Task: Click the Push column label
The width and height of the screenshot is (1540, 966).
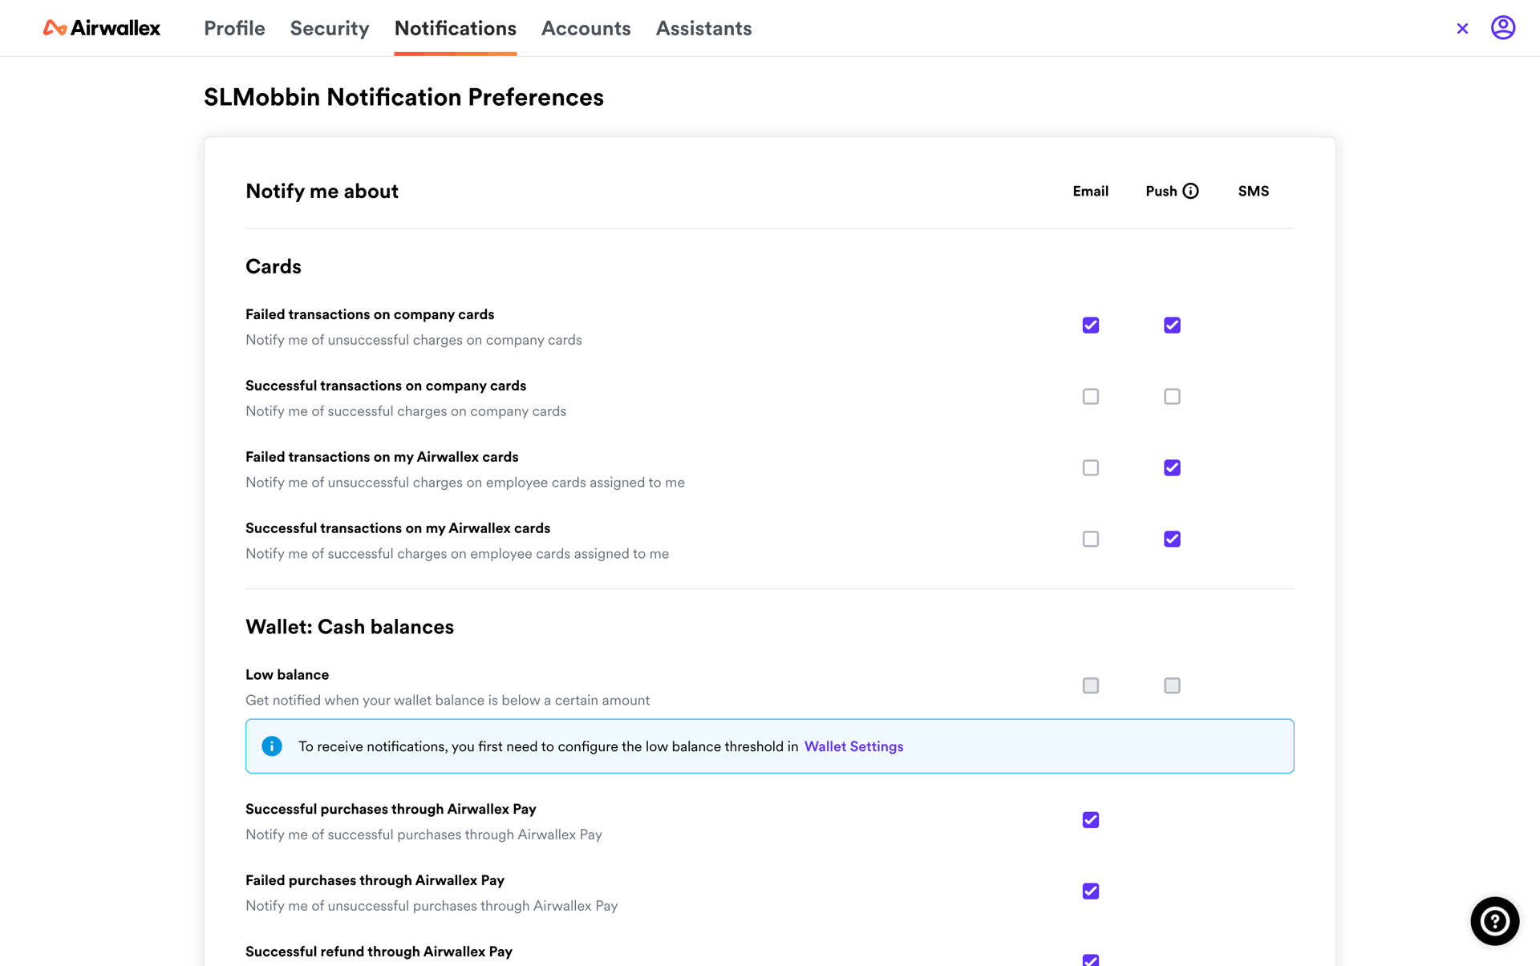Action: pyautogui.click(x=1161, y=191)
